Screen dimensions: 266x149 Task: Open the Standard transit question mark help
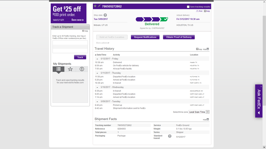click(170, 136)
